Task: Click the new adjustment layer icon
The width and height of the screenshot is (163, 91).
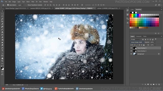Action: pyautogui.click(x=151, y=84)
